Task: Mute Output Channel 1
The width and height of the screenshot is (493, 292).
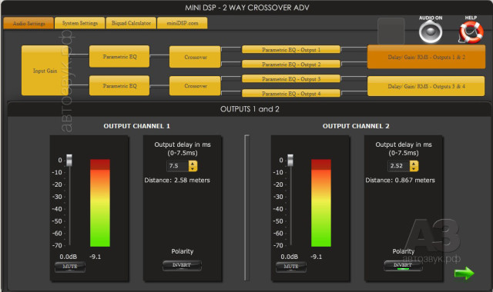Action: point(70,267)
